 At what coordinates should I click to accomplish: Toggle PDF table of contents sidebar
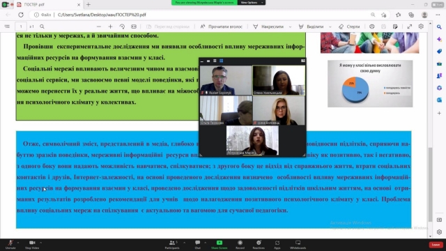[x=7, y=26]
